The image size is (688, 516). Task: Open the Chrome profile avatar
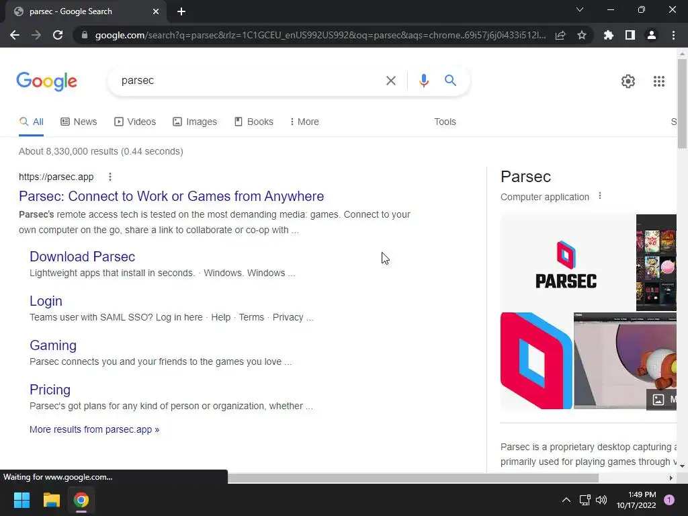pos(652,35)
